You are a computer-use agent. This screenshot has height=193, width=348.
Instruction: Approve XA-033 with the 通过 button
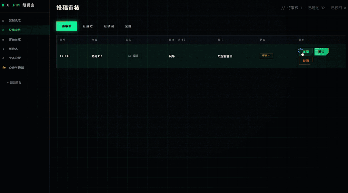tap(321, 52)
